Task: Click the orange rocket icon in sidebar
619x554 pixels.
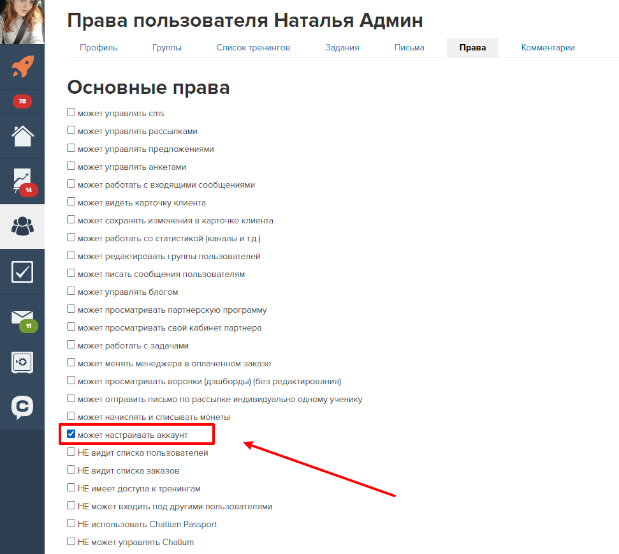Action: 22,66
